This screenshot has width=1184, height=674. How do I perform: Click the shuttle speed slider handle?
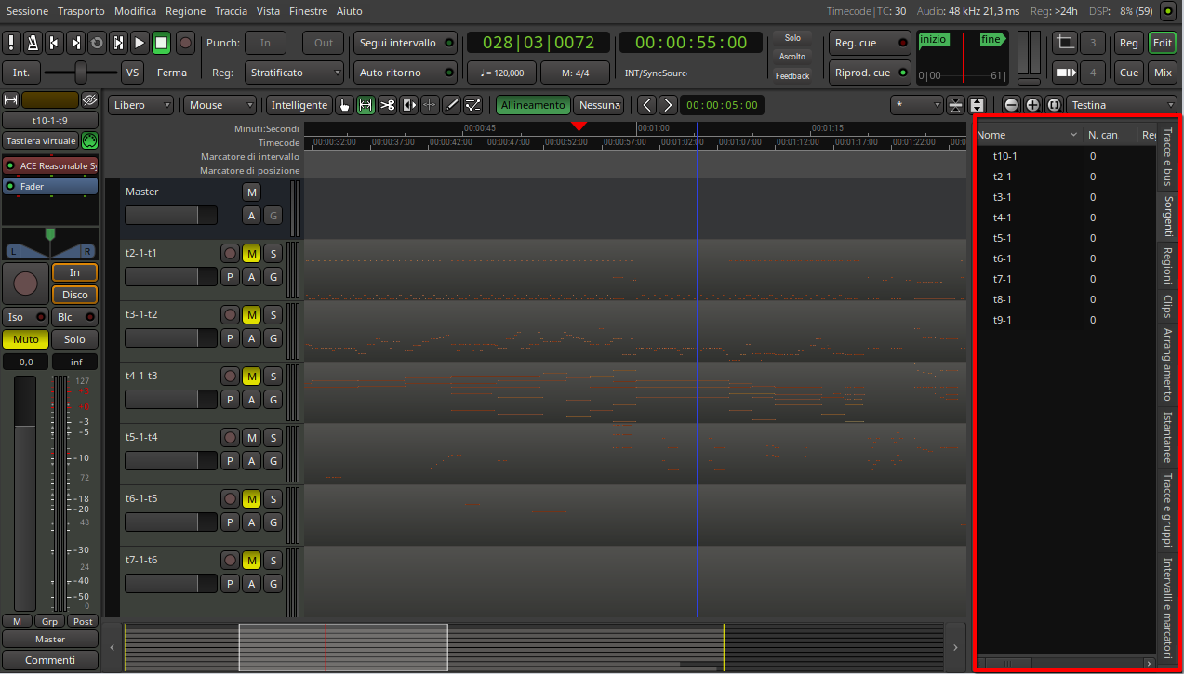pos(82,73)
